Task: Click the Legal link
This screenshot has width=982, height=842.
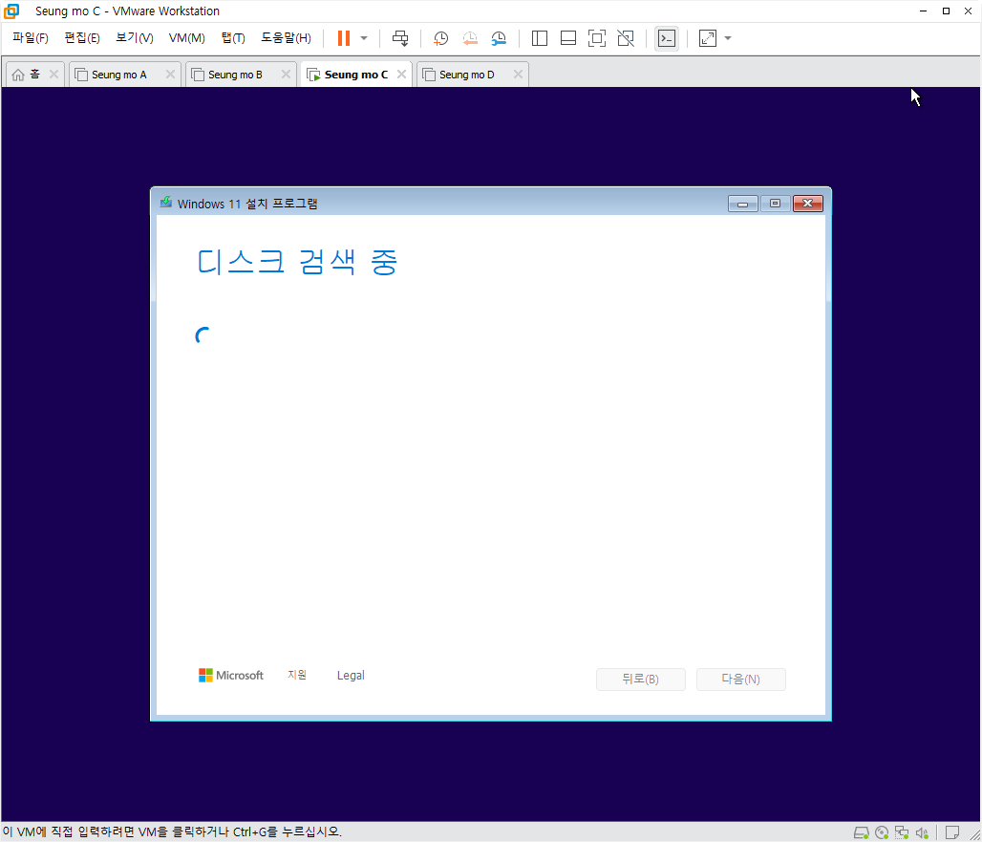Action: coord(351,676)
